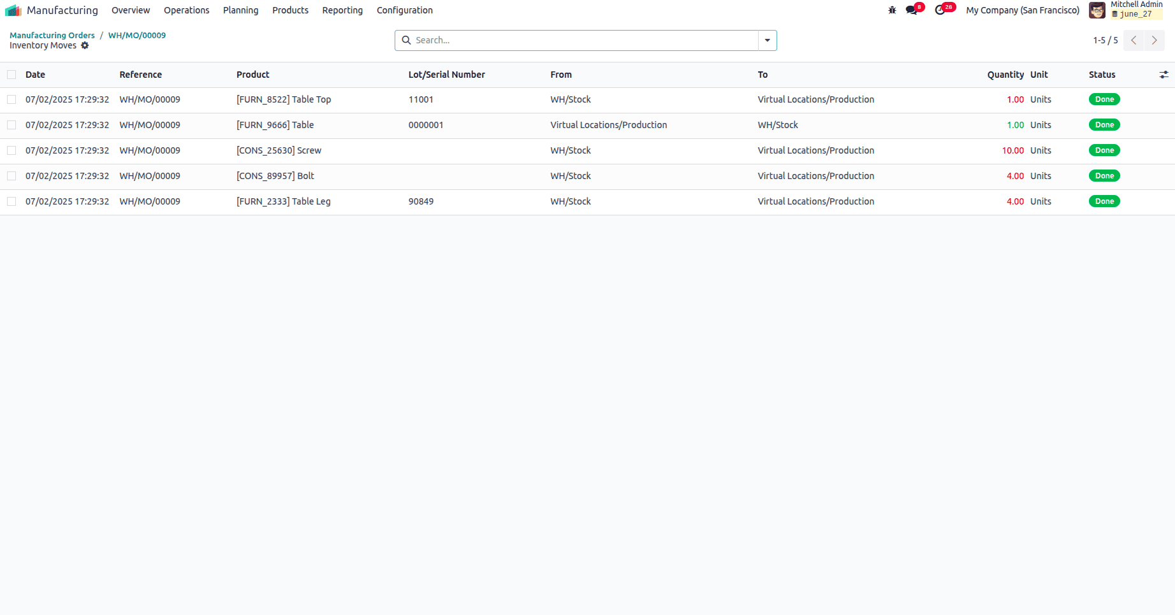Check the [FURN_9666] Table row checkbox

click(11, 125)
